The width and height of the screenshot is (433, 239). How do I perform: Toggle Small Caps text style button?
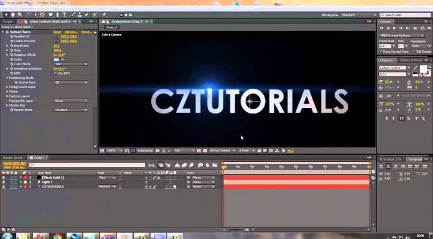(409, 119)
